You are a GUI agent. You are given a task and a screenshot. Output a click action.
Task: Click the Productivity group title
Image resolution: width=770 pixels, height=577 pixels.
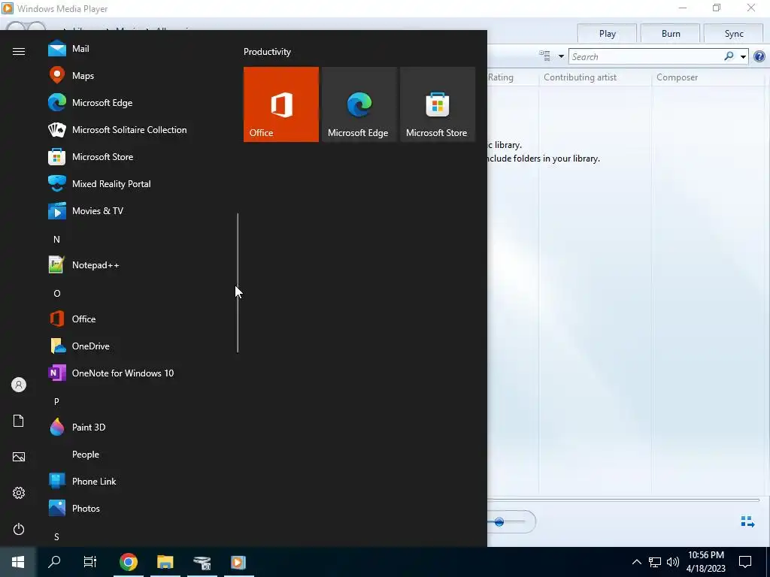point(267,52)
